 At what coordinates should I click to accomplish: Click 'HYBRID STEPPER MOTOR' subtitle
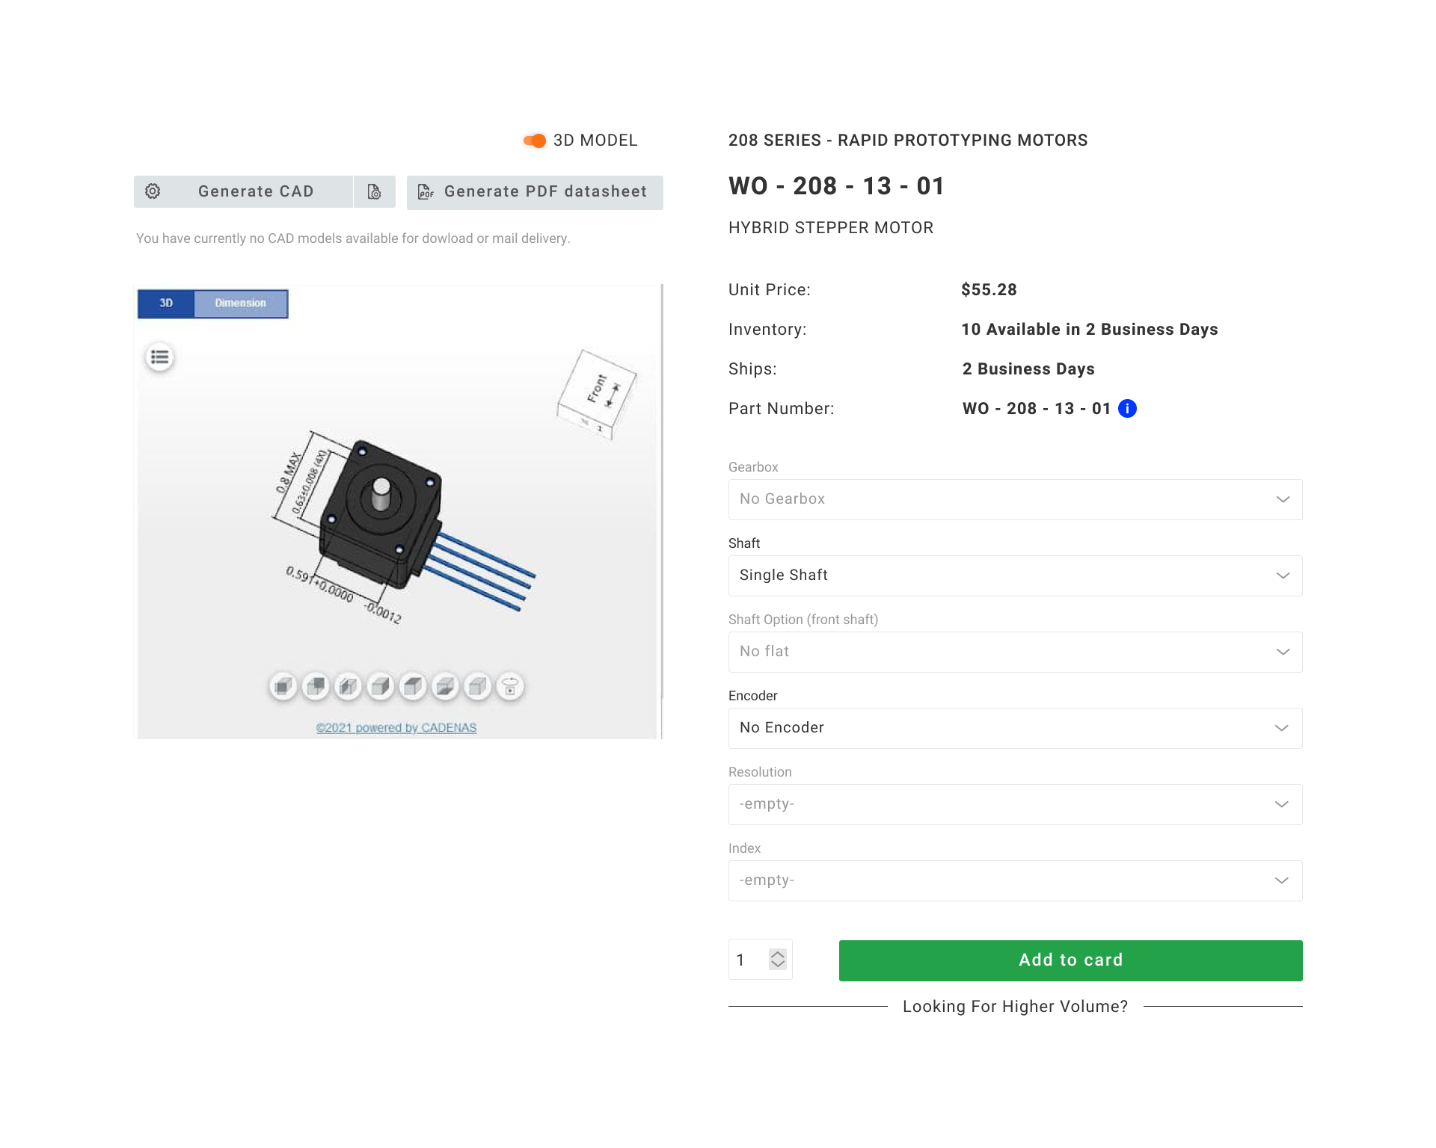(x=831, y=228)
